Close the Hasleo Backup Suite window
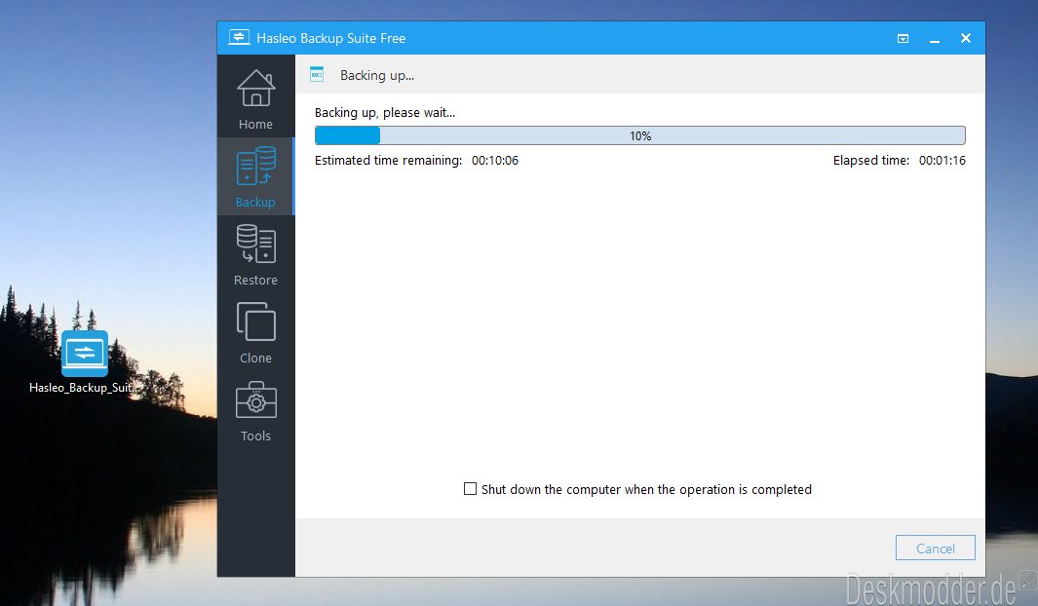Screen dimensions: 1038x606 [x=966, y=38]
